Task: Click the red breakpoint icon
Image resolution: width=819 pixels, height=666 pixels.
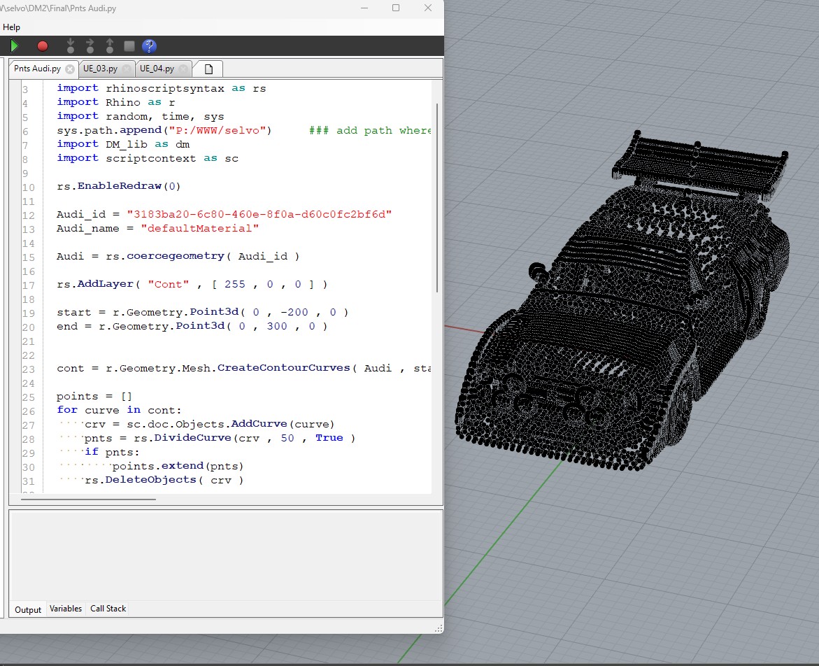Action: pyautogui.click(x=42, y=45)
